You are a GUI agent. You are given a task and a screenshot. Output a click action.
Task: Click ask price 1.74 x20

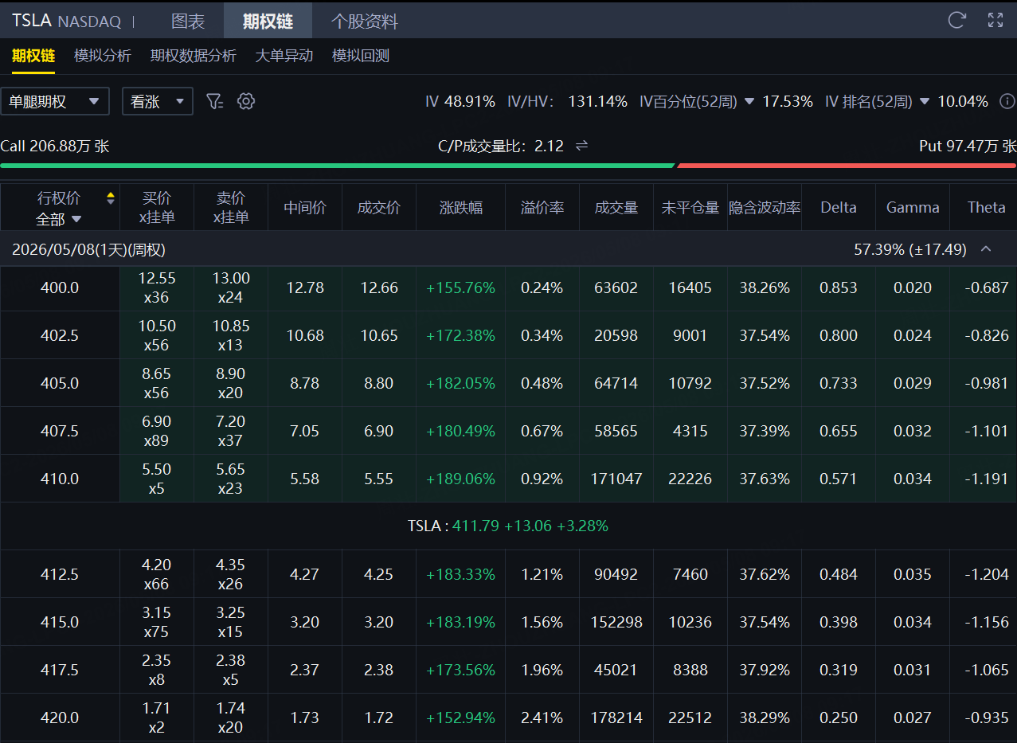click(x=231, y=718)
